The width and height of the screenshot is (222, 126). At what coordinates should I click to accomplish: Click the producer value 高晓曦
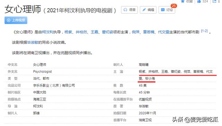[144, 65]
